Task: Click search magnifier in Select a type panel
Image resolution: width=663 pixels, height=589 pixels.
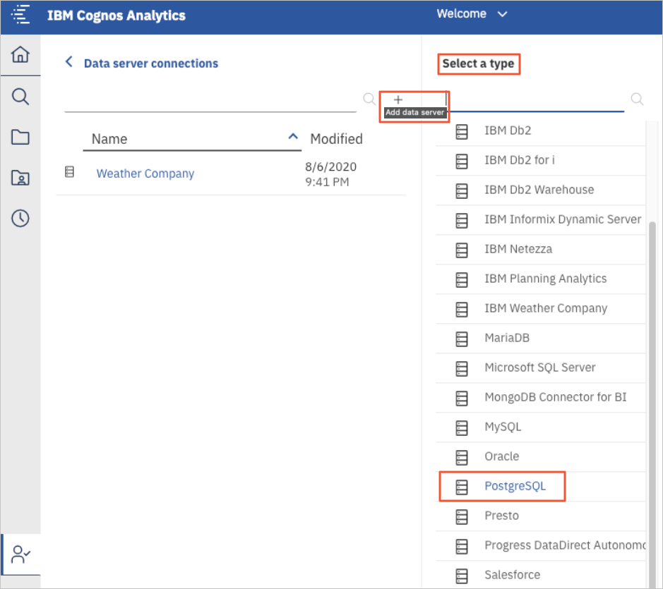Action: [637, 99]
